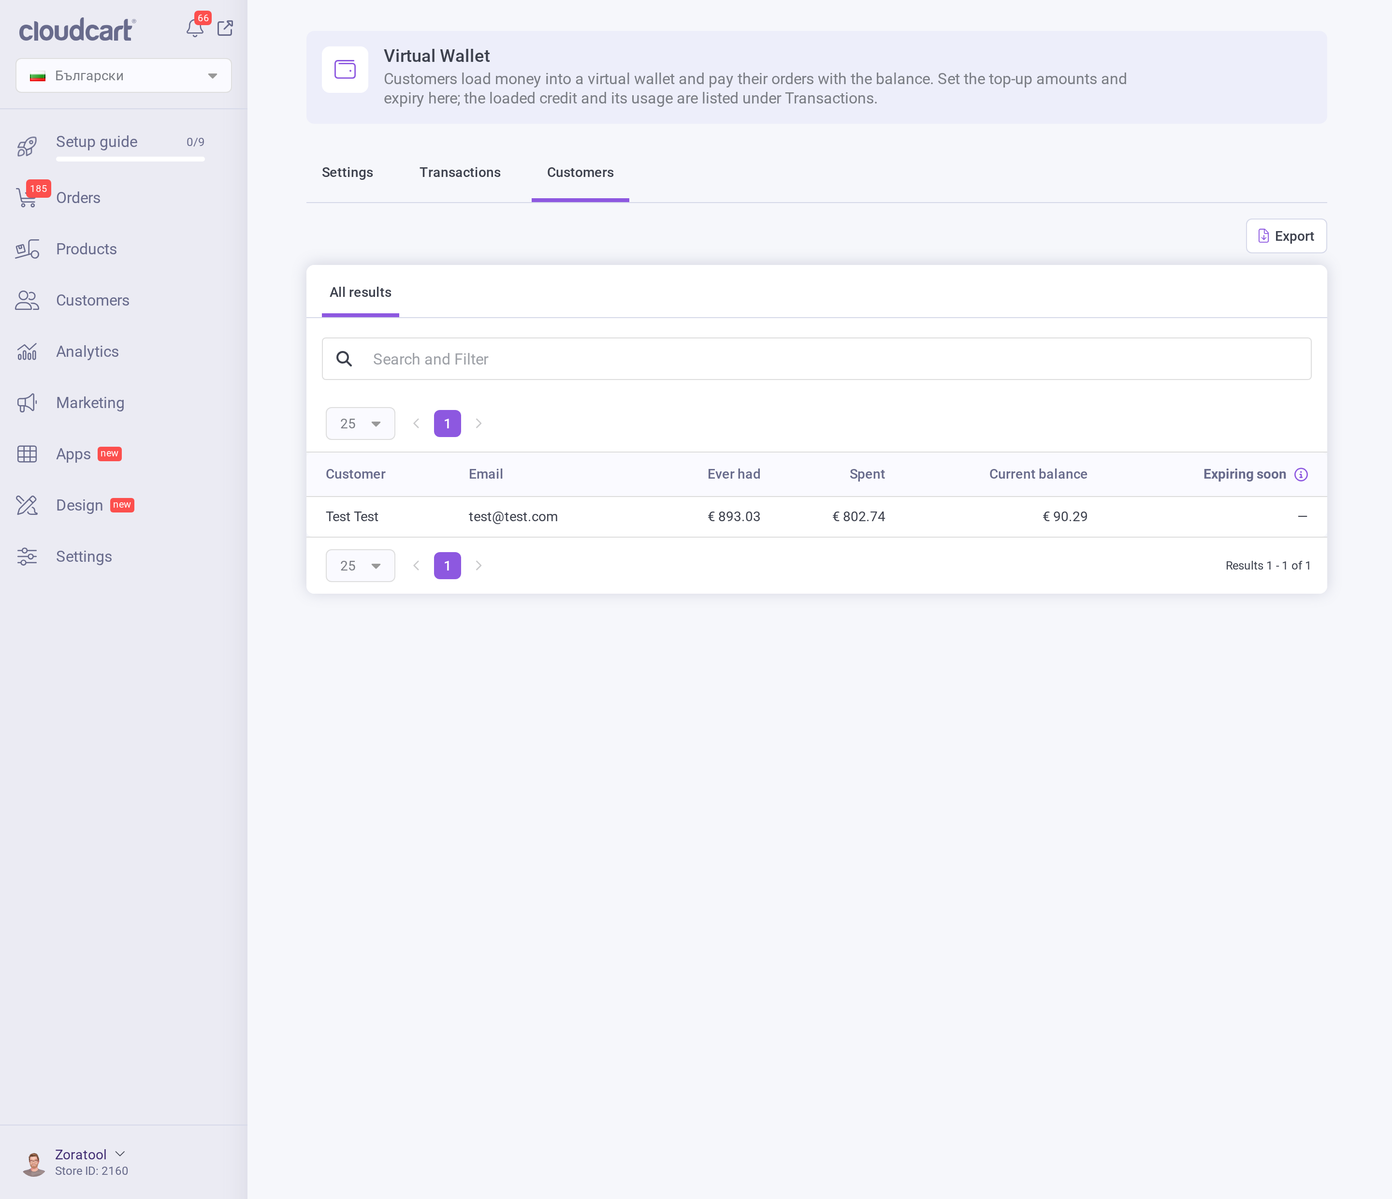Expand the Zoratool account menu chevron
Viewport: 1392px width, 1199px height.
pyautogui.click(x=120, y=1154)
